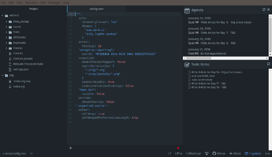This screenshot has height=157, width=272.
Task: Click the Agenda calendar icon
Action: click(x=187, y=10)
